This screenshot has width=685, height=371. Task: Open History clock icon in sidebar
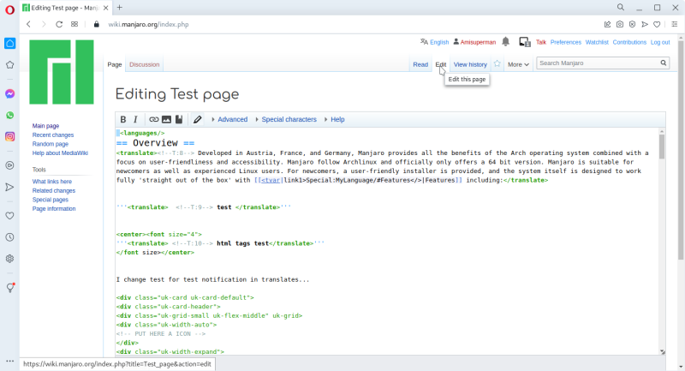(9, 236)
